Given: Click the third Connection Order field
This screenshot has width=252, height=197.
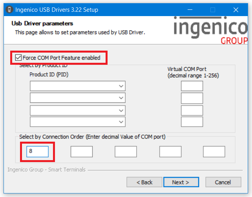Looking at the screenshot, I should tap(126, 151).
